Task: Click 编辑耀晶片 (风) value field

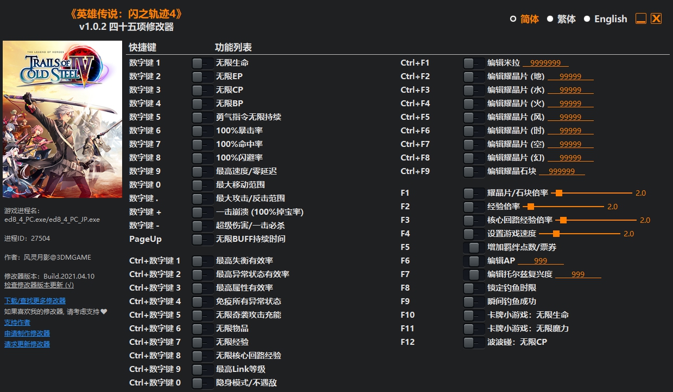Action: pos(570,117)
